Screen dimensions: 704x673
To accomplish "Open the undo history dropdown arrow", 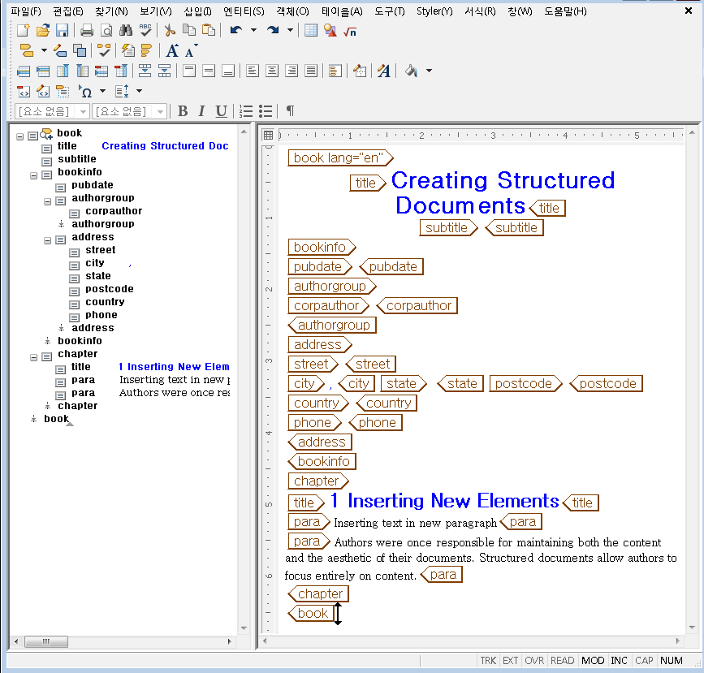I will click(x=253, y=31).
